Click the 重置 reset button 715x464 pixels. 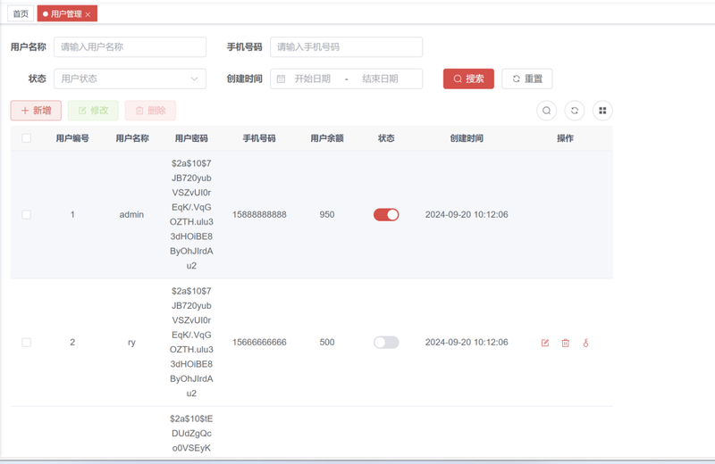526,79
